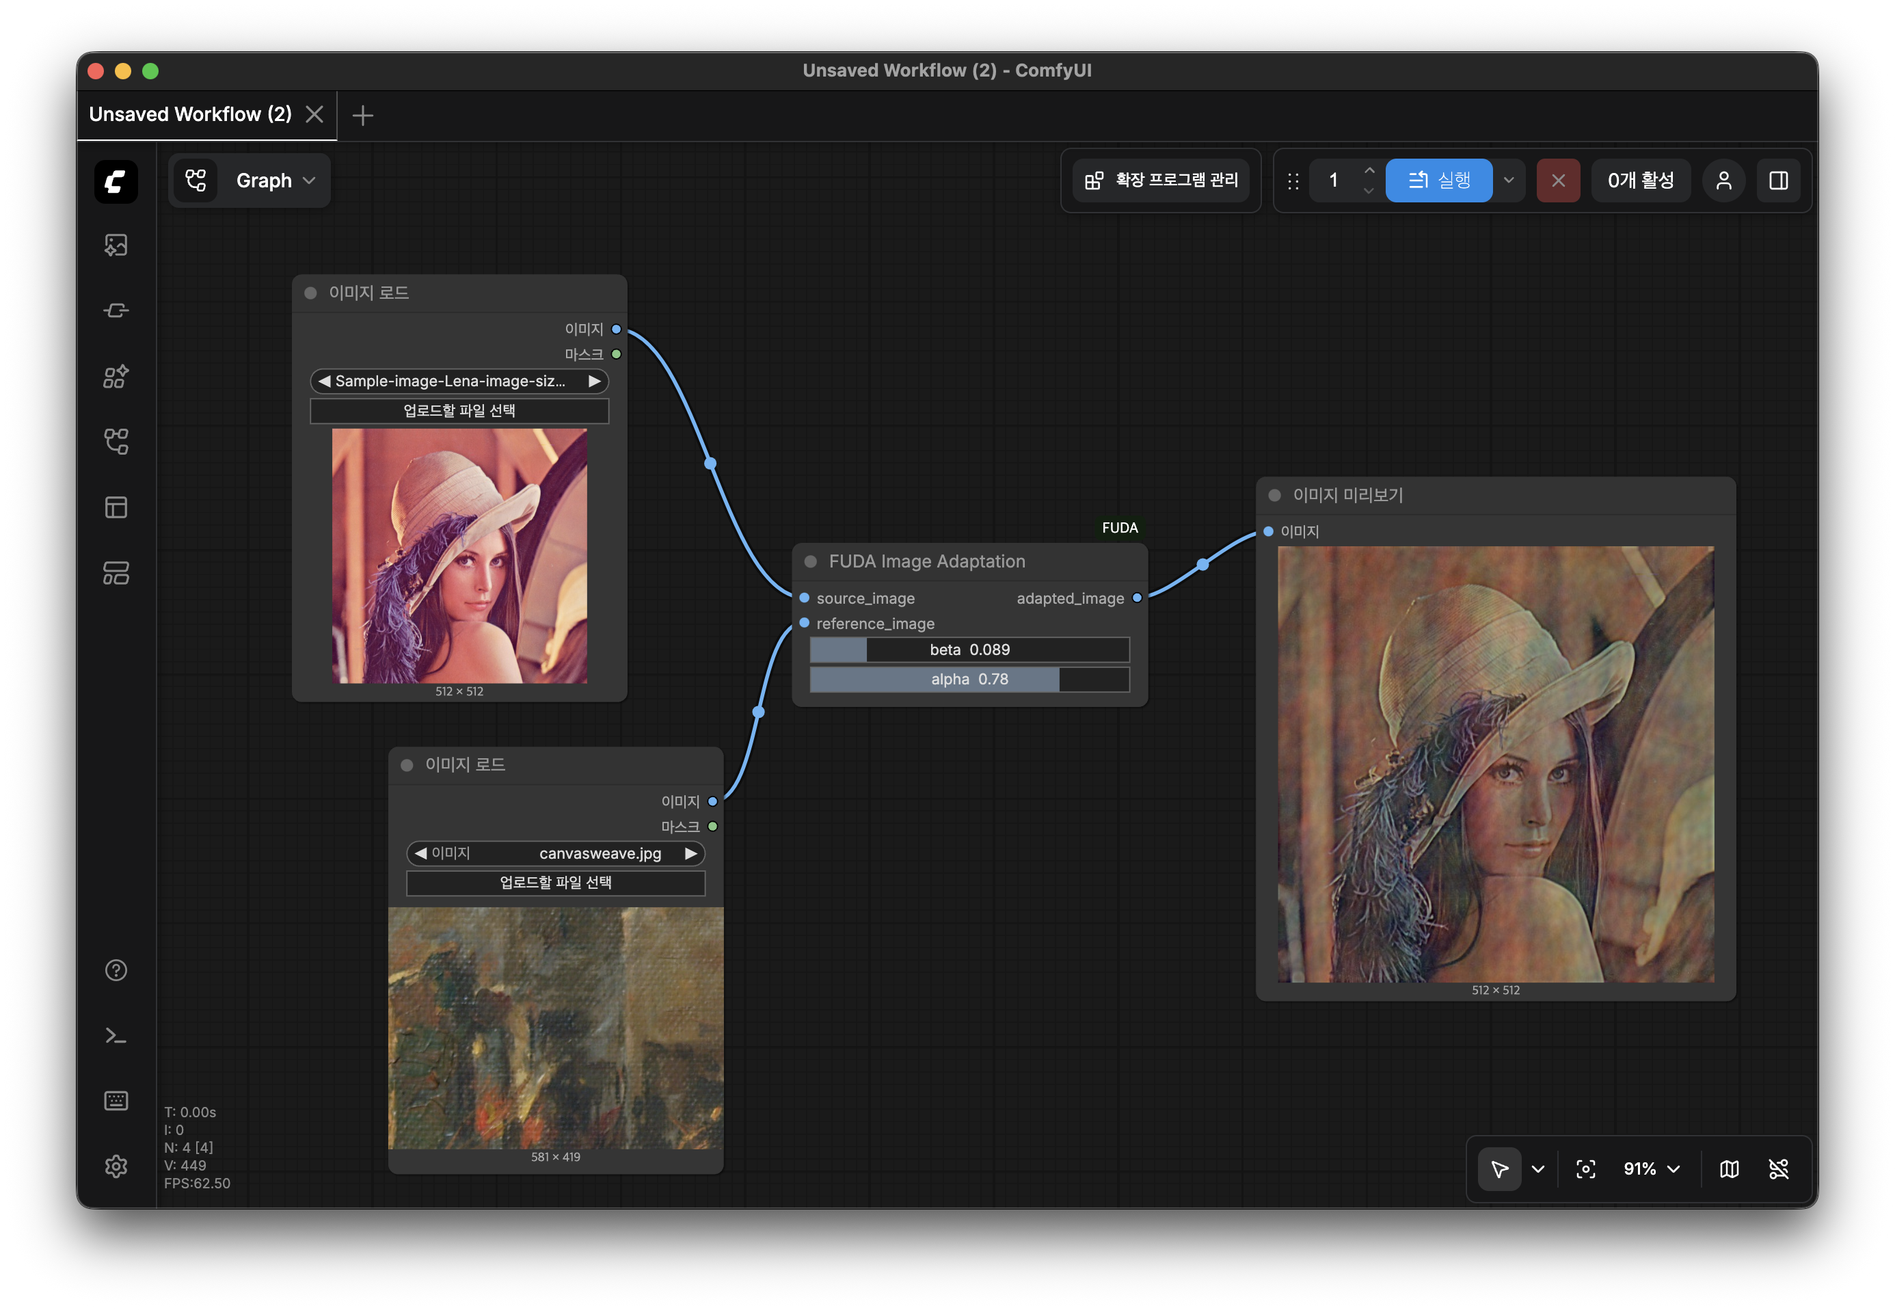The image size is (1895, 1310).
Task: Add a new workflow tab
Action: pos(363,115)
